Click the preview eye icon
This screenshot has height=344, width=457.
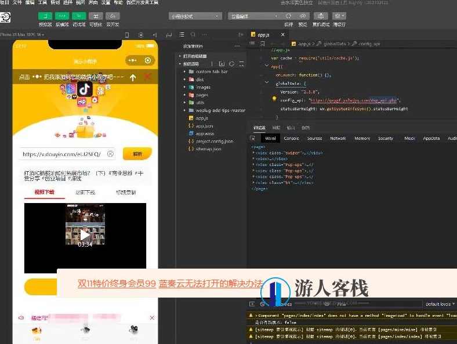(x=303, y=16)
